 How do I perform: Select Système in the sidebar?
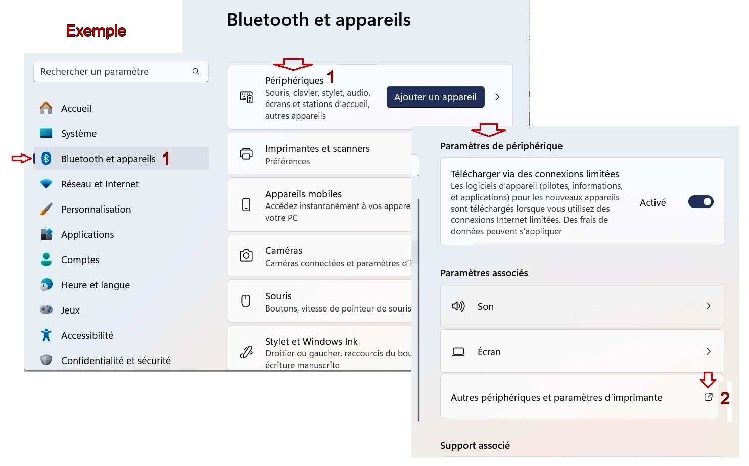coord(79,133)
